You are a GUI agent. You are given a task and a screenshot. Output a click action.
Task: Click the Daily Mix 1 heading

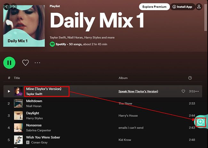pyautogui.click(x=97, y=21)
